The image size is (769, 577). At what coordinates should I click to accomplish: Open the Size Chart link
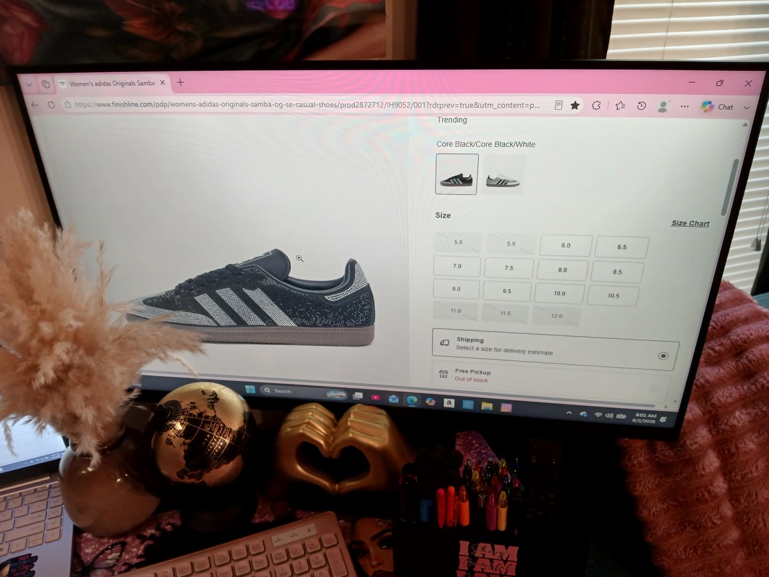coord(690,223)
